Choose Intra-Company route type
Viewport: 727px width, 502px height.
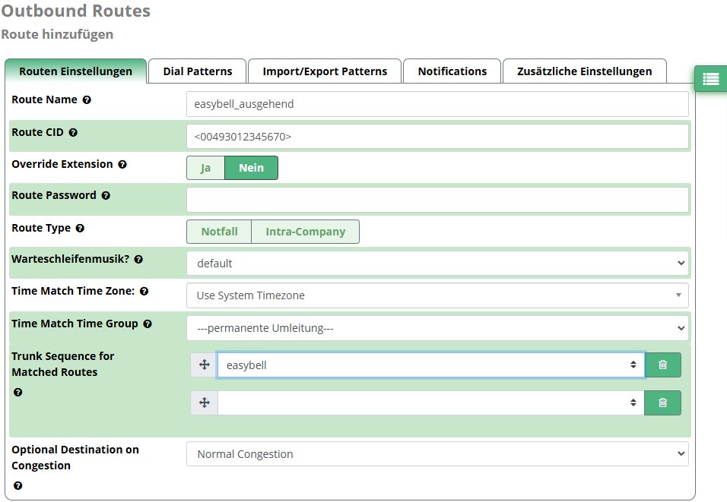pos(305,232)
